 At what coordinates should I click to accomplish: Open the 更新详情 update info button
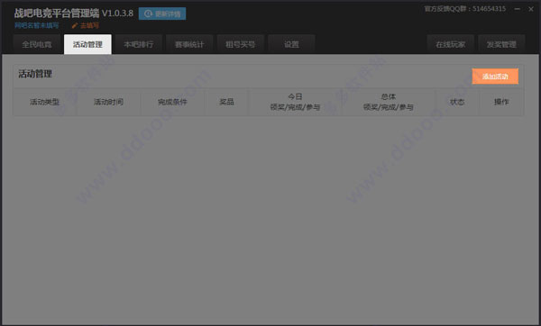click(162, 14)
